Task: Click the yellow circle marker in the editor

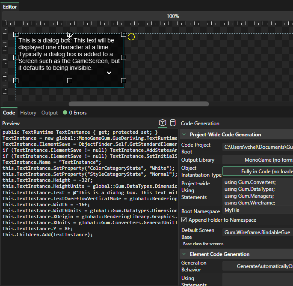Action: 131,37
